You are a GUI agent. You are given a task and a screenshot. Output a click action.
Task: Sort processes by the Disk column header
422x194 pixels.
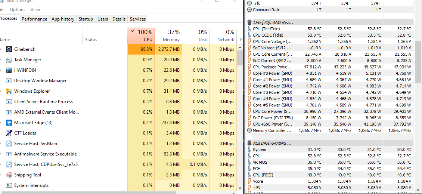(196, 36)
